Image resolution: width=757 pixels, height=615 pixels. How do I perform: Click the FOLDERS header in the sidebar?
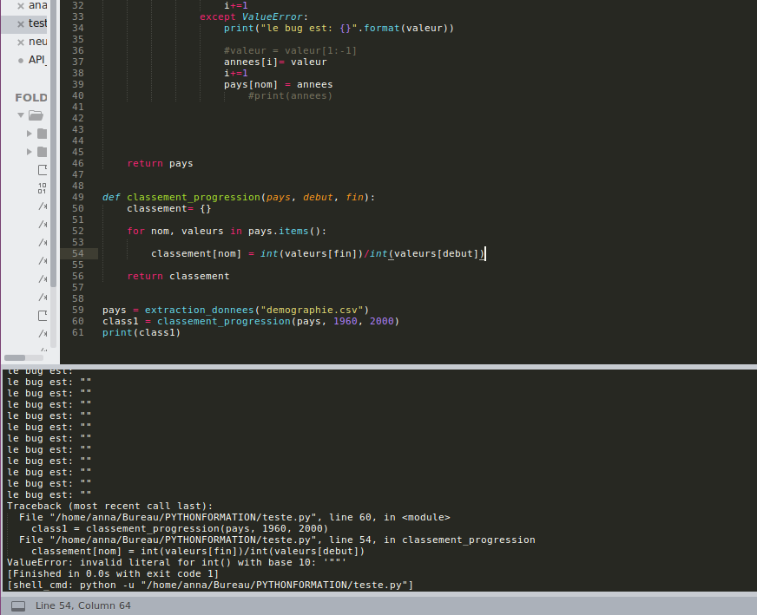click(31, 97)
